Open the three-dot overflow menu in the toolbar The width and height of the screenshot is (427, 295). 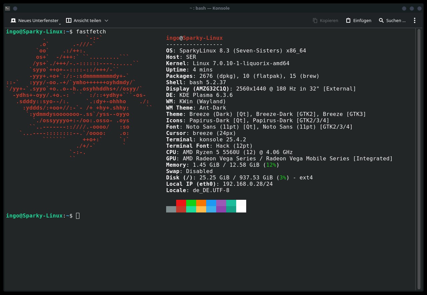click(x=415, y=20)
